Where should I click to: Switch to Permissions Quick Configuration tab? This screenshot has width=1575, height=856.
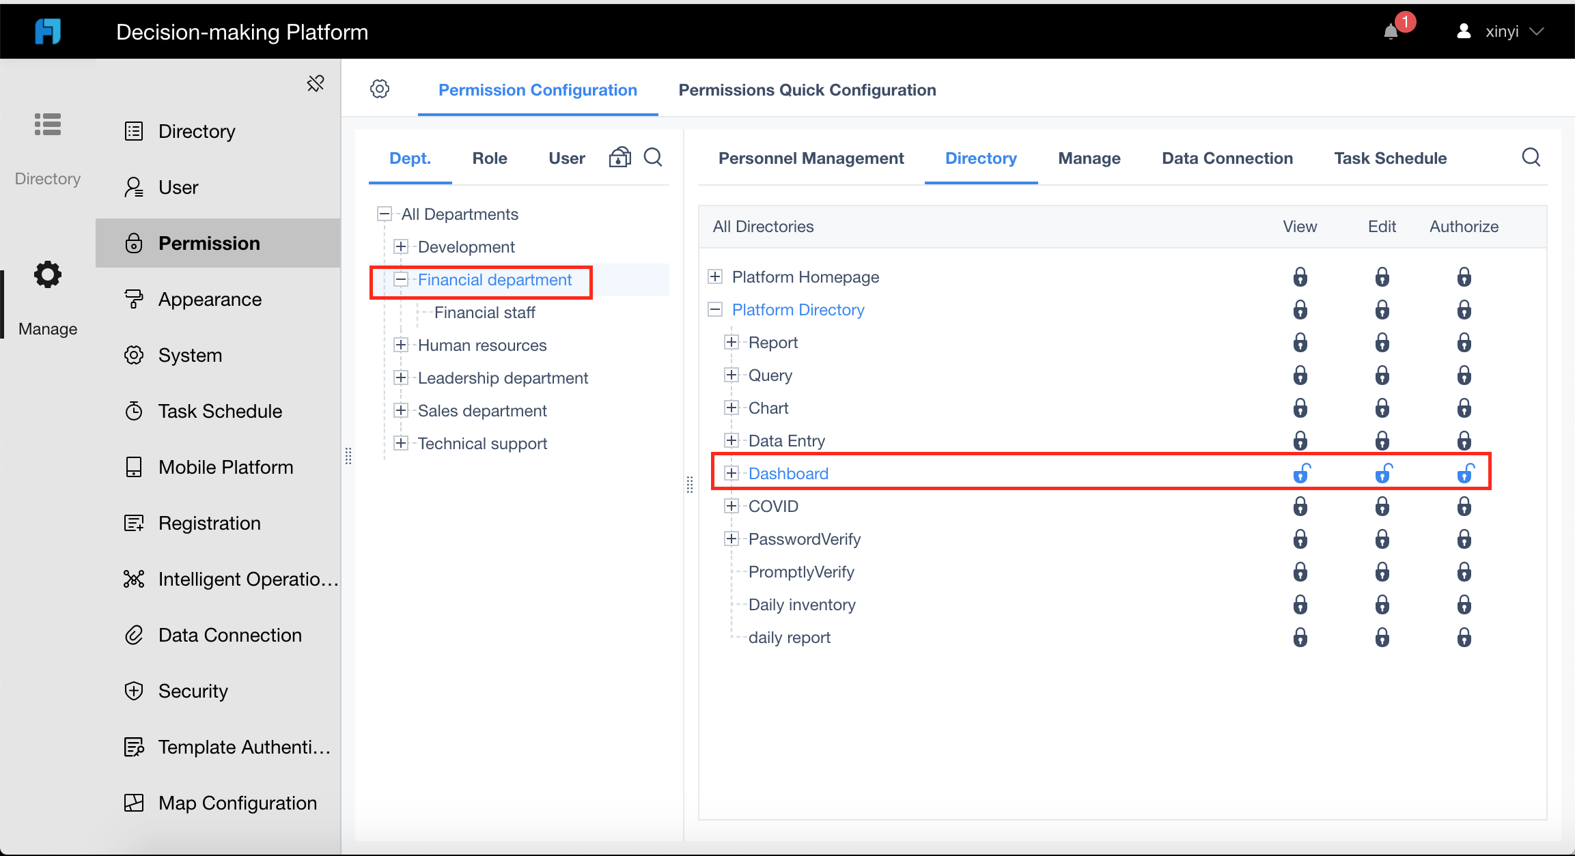[x=807, y=90]
